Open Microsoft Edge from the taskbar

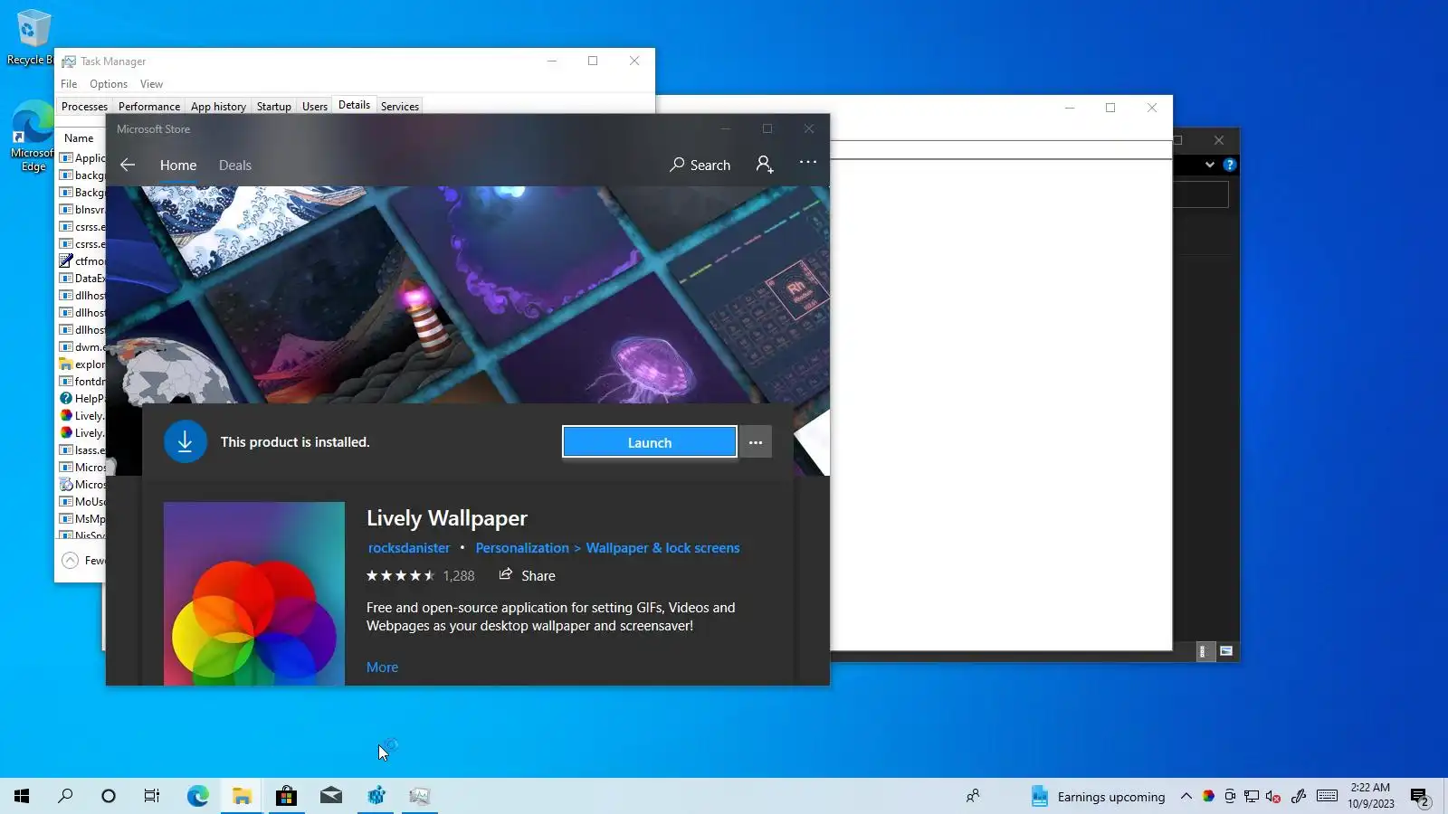tap(197, 796)
